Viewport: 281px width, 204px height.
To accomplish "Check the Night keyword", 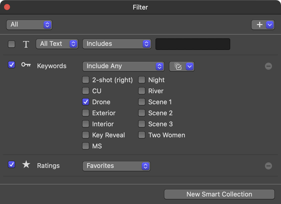I will coord(142,80).
